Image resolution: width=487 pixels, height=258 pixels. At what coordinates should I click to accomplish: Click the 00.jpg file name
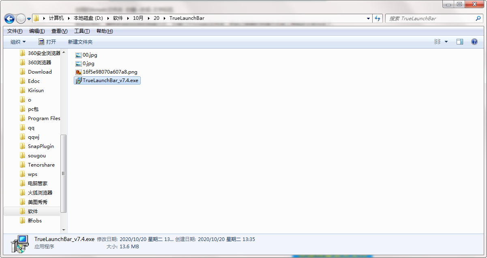90,55
